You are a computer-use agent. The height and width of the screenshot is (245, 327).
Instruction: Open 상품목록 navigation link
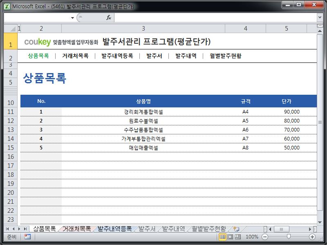[x=38, y=56]
